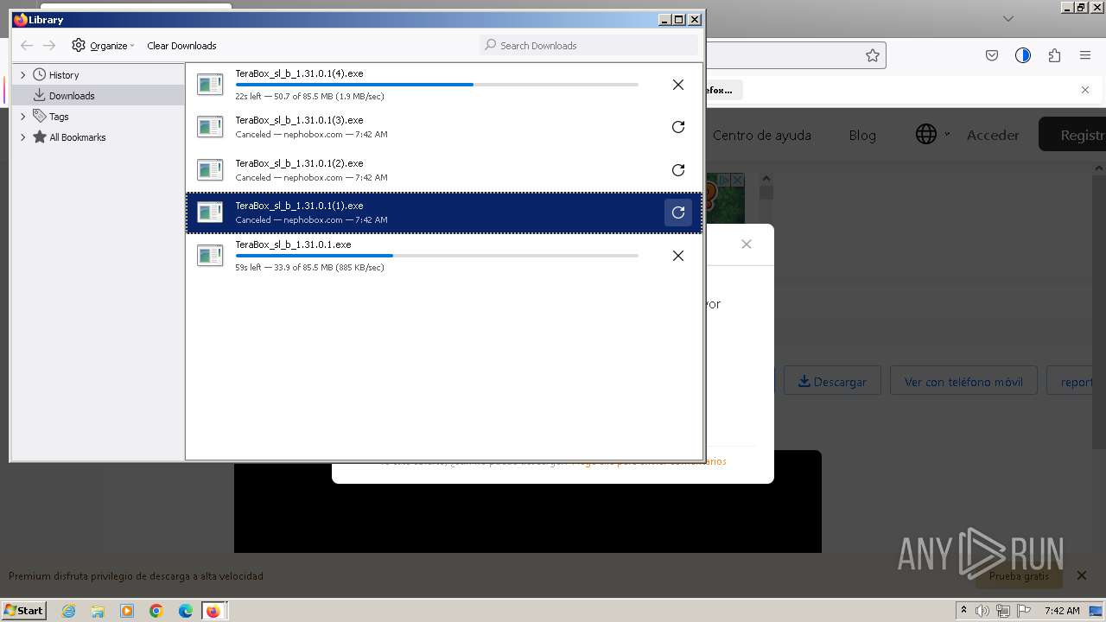
Task: Close the webpage dialog popup
Action: pos(747,244)
